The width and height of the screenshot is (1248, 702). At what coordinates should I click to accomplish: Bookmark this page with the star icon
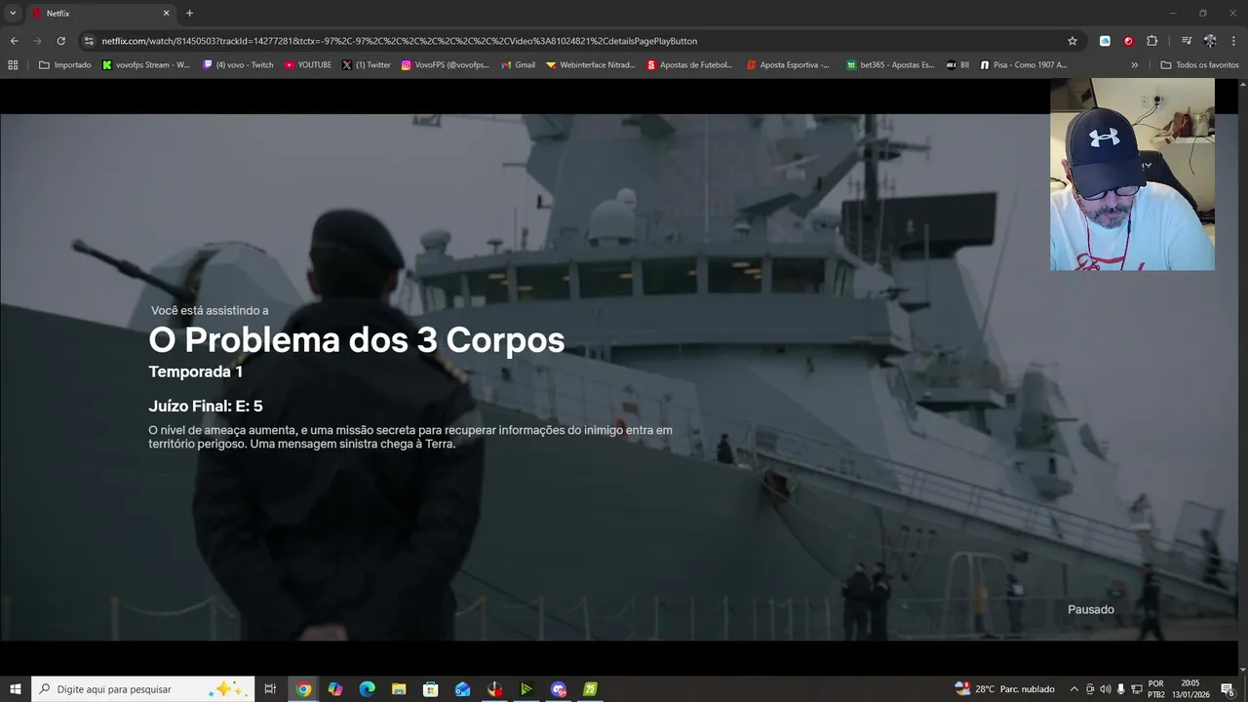point(1072,41)
